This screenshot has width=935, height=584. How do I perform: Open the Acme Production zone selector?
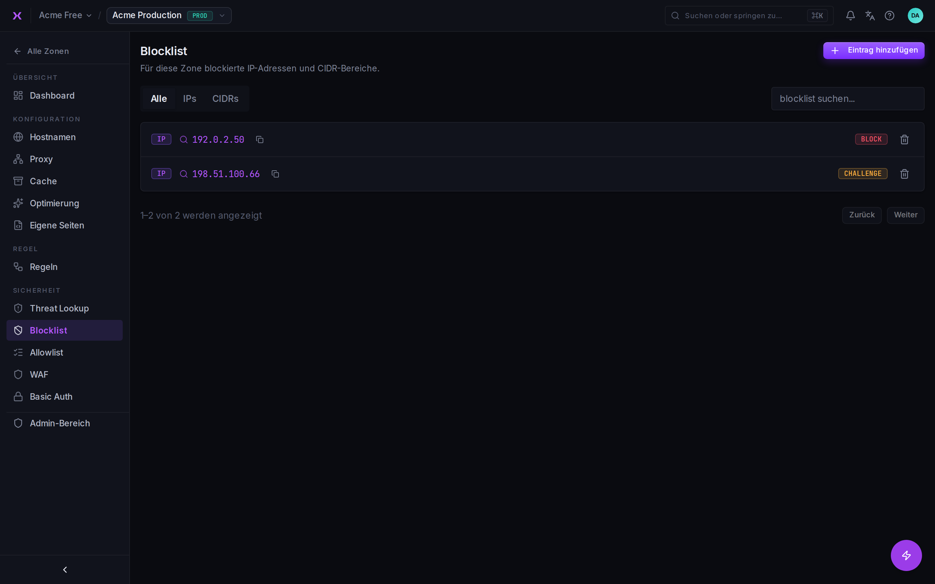[169, 16]
